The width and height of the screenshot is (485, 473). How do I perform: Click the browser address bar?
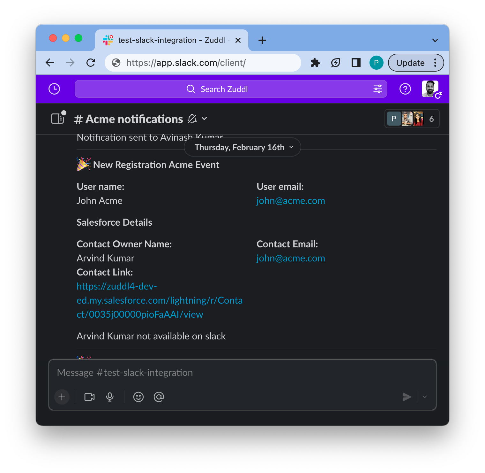(203, 63)
